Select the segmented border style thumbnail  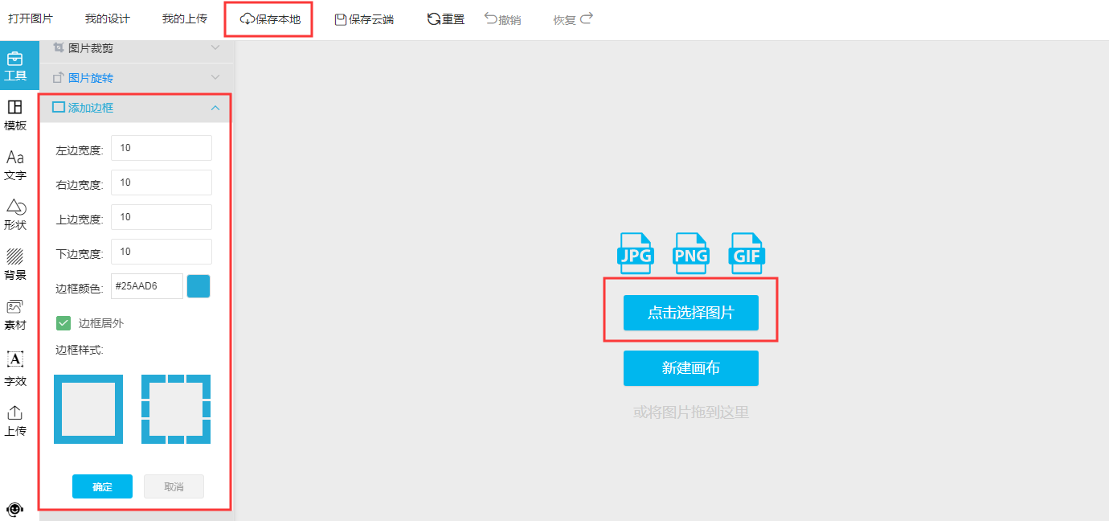(x=176, y=409)
